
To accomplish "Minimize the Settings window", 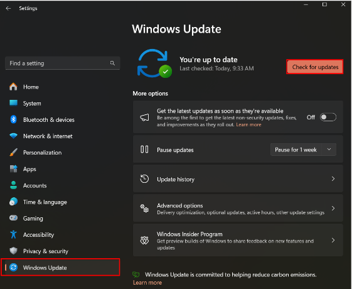I will (x=306, y=4).
